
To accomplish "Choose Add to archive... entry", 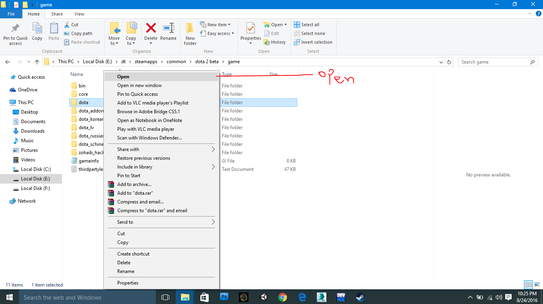I will pos(161,184).
